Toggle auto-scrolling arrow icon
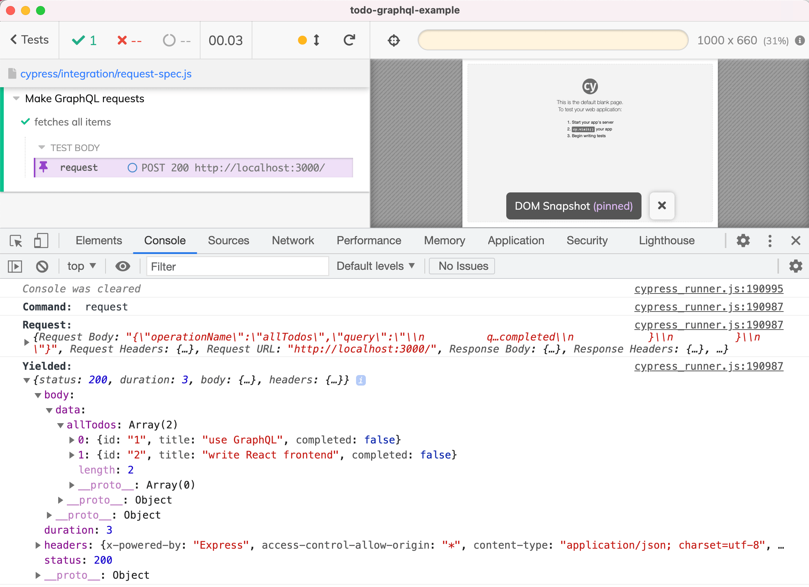The height and width of the screenshot is (587, 809). tap(316, 40)
